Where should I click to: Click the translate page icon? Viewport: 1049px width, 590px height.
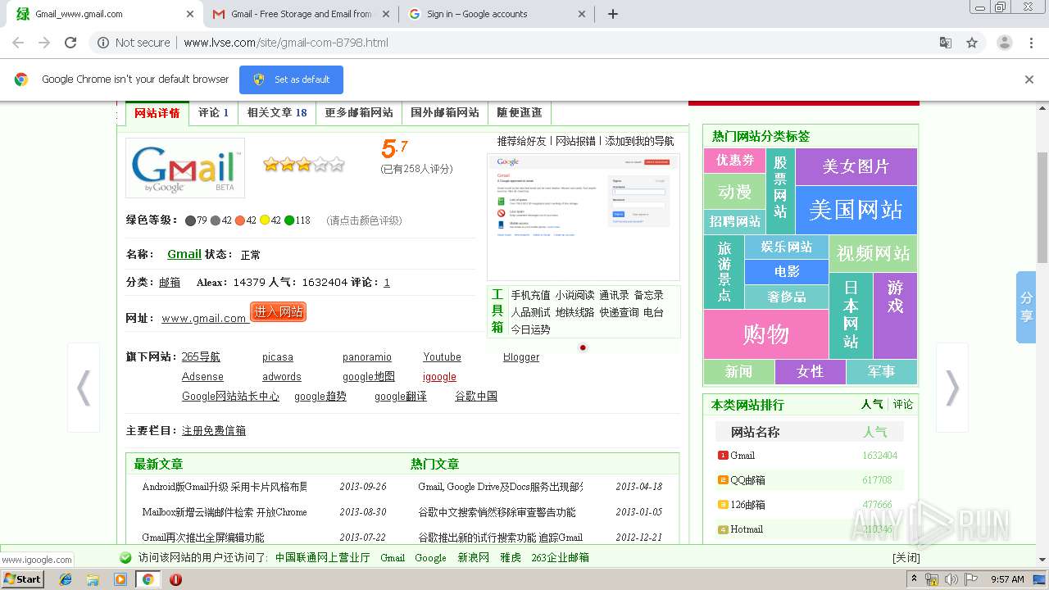[946, 43]
